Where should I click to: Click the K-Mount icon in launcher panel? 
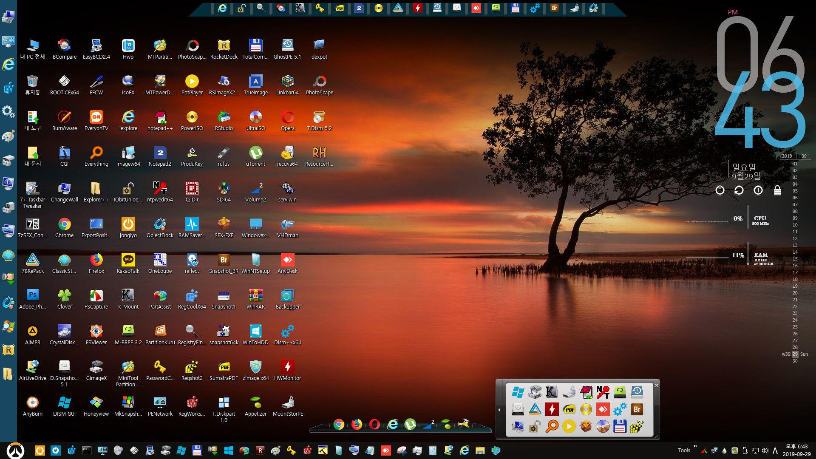[552, 392]
